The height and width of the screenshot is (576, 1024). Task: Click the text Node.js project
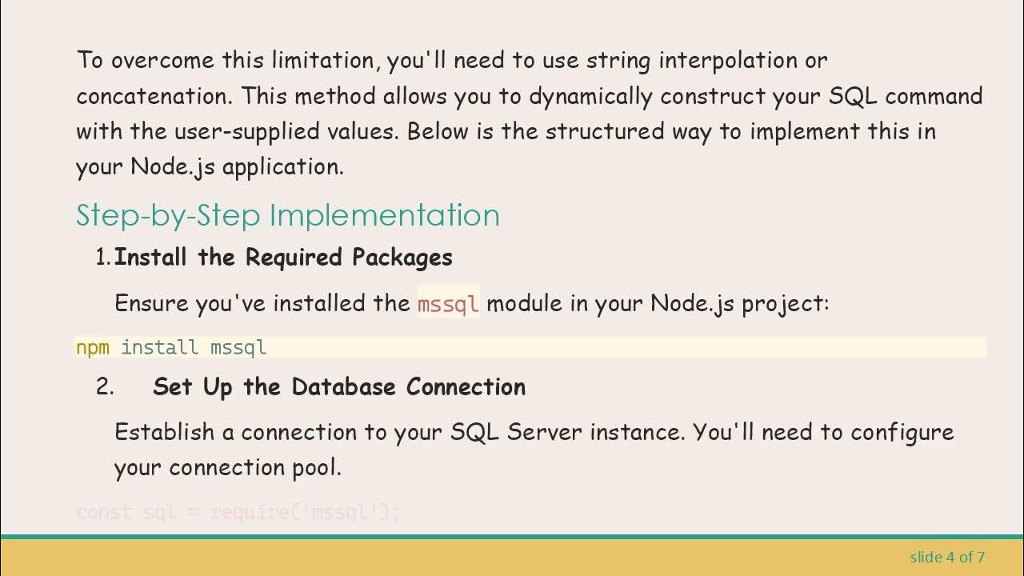738,304
